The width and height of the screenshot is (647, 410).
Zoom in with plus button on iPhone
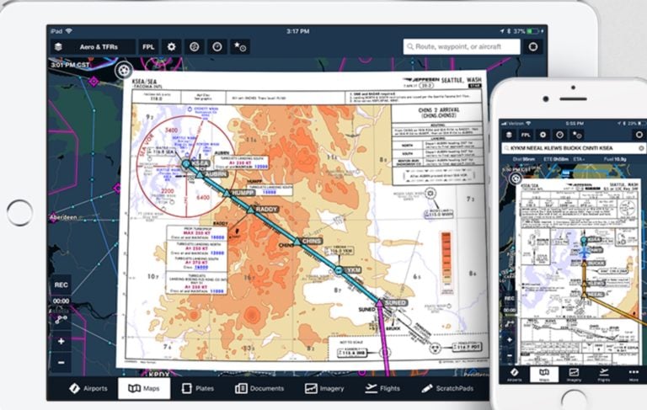point(510,340)
